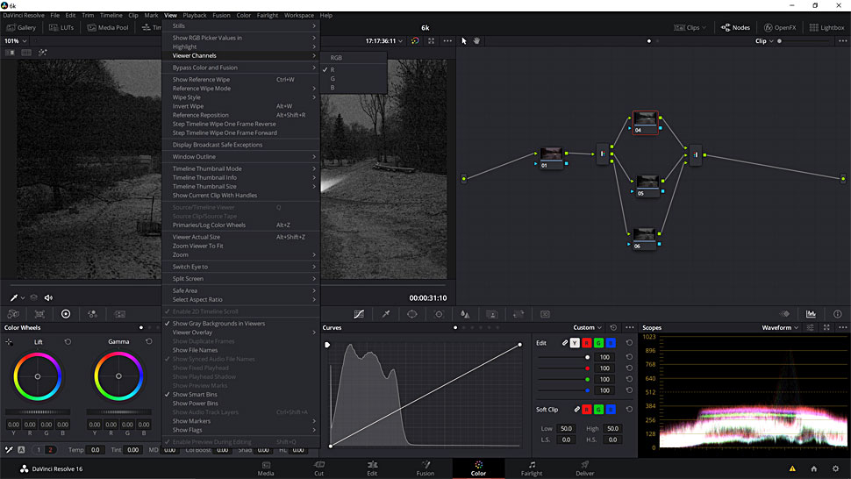Viewport: 851px width, 479px height.
Task: Expand the Window Outline submenu
Action: point(241,156)
